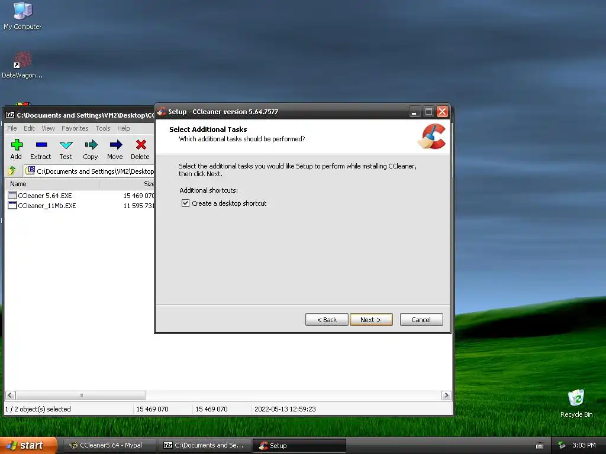
Task: Click the Back button in Setup
Action: (327, 320)
